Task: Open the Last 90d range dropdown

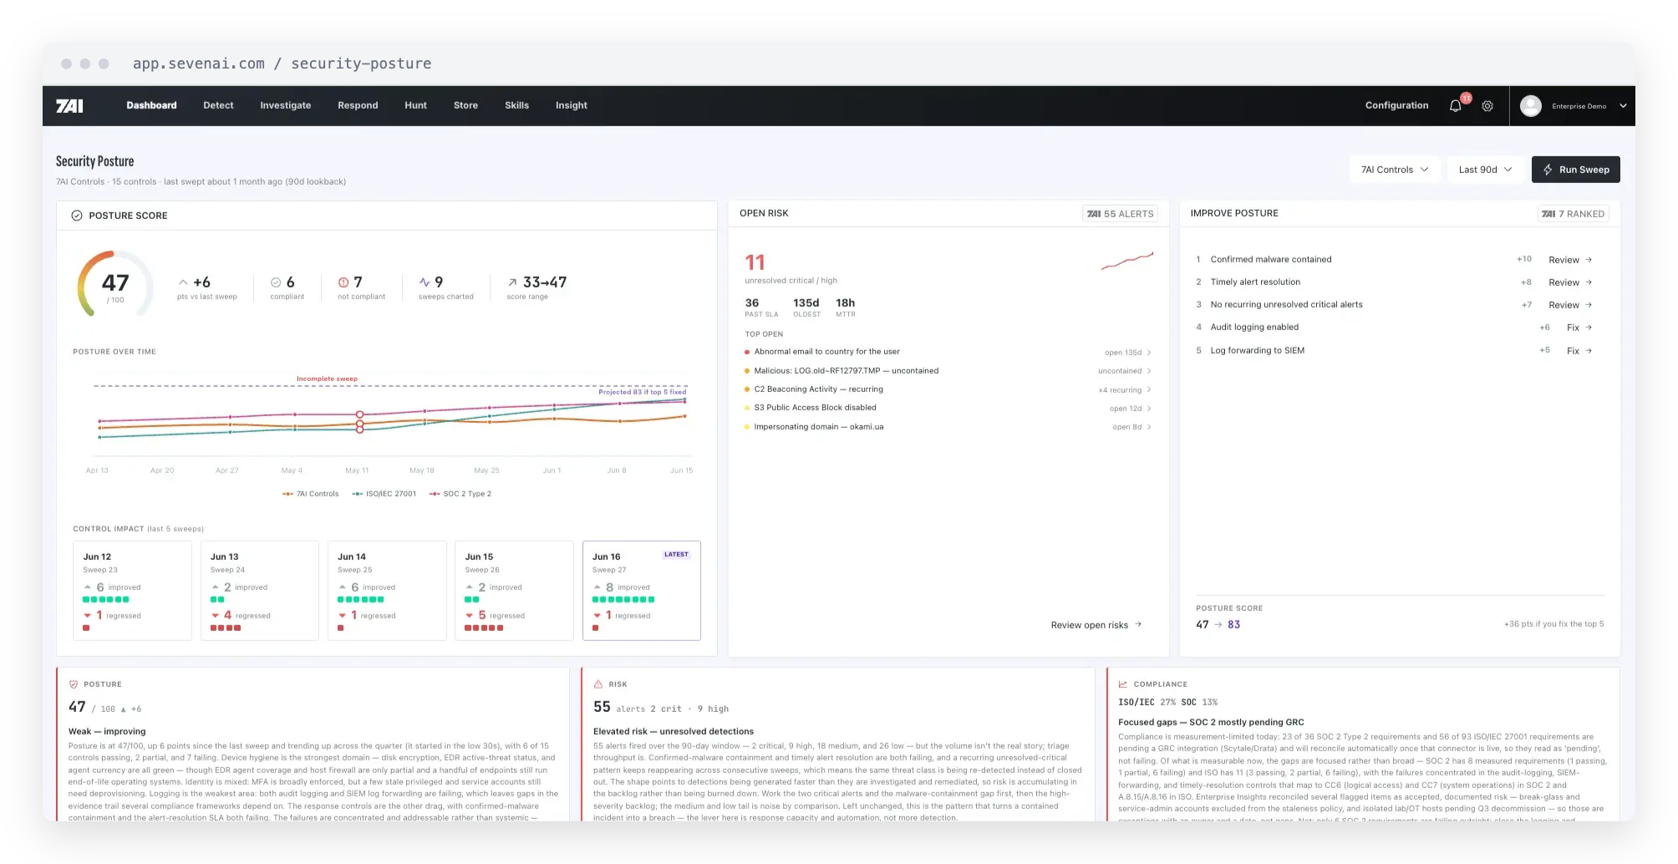Action: click(1485, 170)
